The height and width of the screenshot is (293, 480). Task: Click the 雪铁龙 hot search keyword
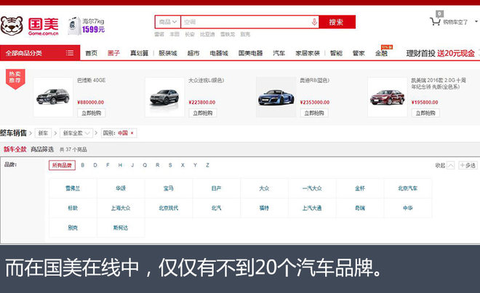[x=228, y=34]
